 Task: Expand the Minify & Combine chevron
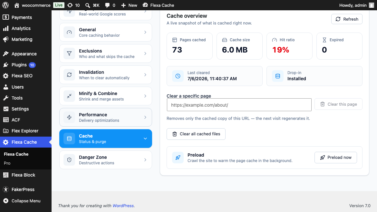145,96
